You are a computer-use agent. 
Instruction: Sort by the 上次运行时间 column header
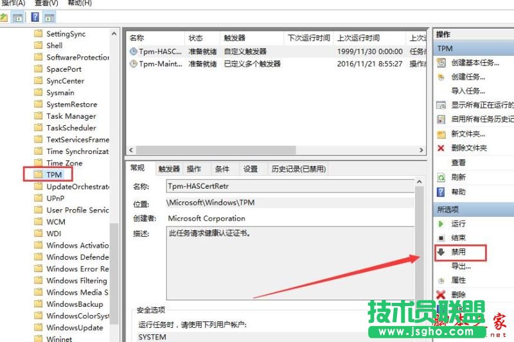coord(370,38)
